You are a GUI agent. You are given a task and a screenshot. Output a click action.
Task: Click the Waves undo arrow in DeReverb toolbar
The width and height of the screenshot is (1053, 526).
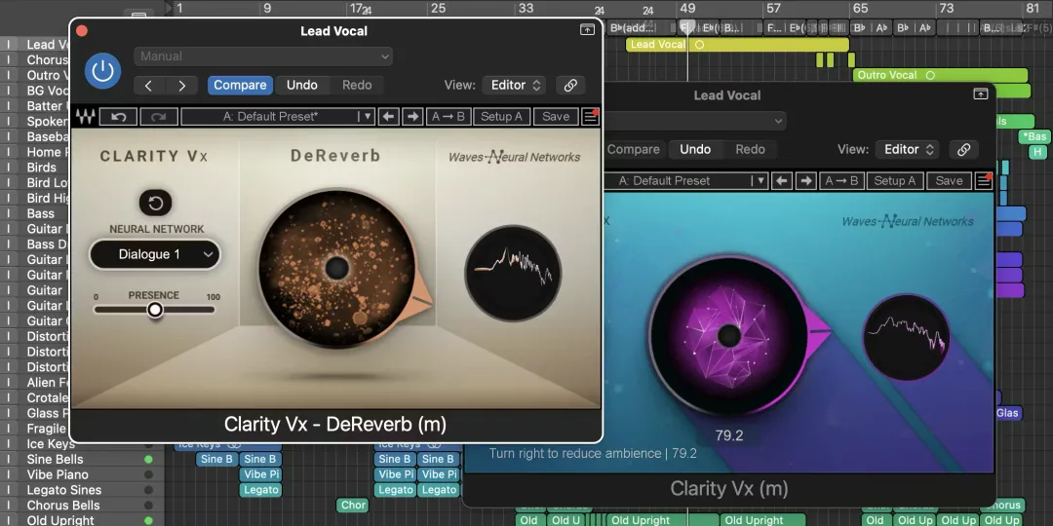[x=119, y=117]
